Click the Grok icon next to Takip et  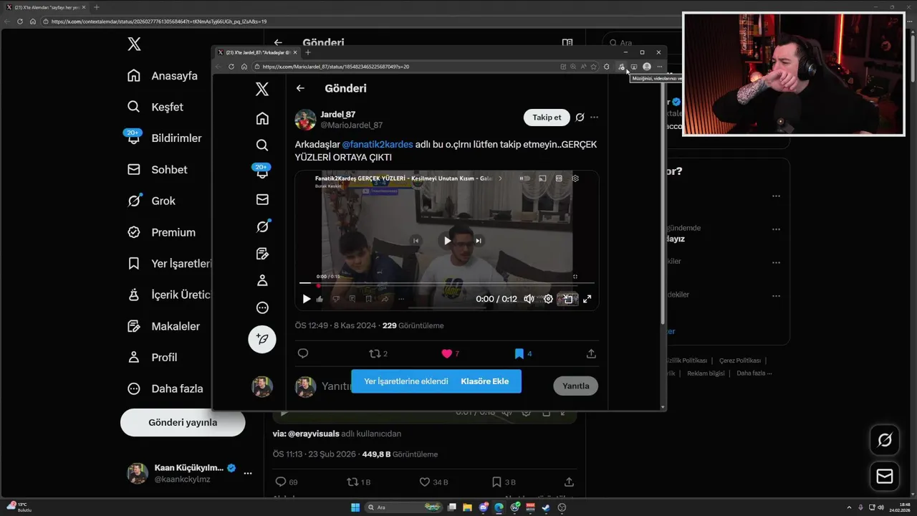pyautogui.click(x=580, y=118)
